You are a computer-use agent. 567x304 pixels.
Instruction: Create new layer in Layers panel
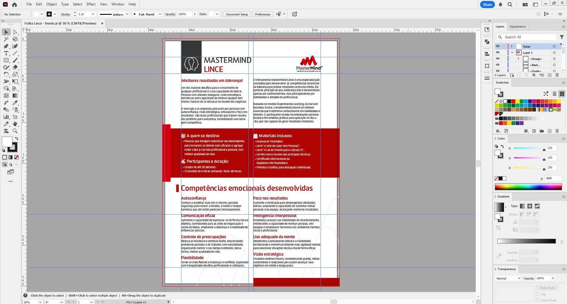click(550, 75)
